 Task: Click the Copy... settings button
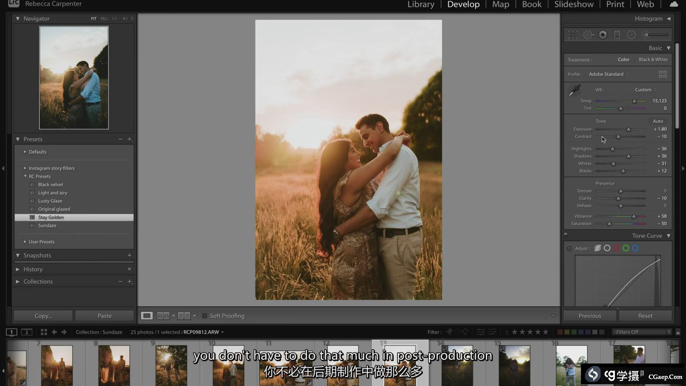pos(43,316)
